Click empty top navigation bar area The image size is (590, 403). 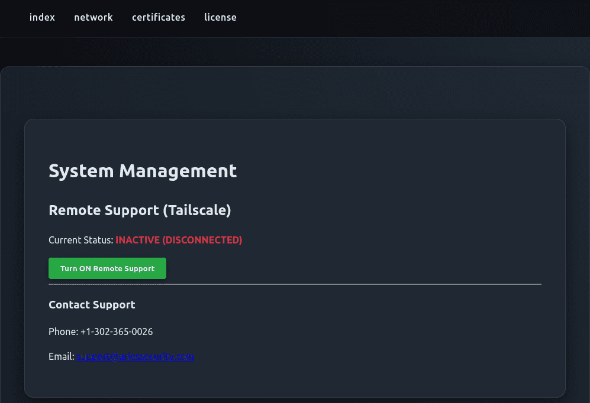coord(414,18)
